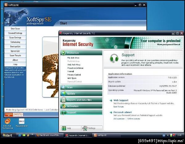Click the Database published date value
The width and height of the screenshot is (185, 144).
[168, 86]
